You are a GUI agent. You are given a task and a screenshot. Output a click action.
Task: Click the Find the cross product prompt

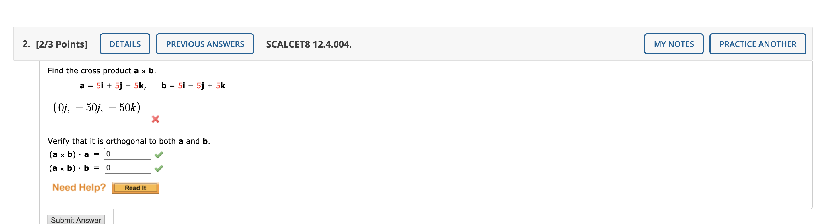coord(102,71)
